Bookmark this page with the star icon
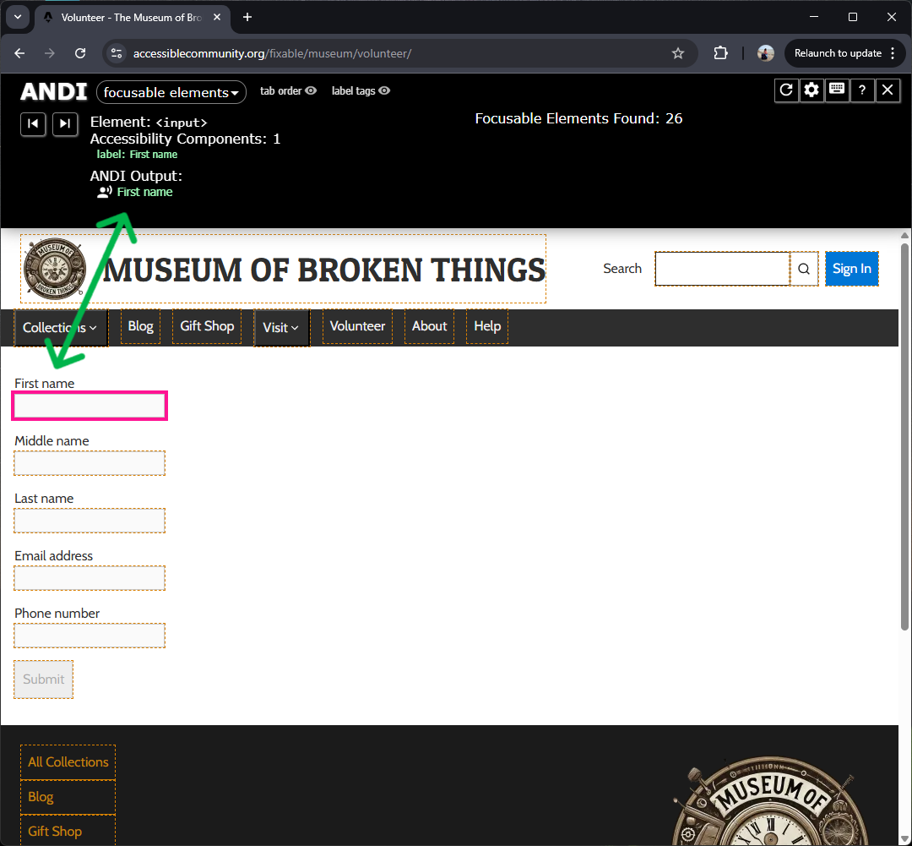Image resolution: width=912 pixels, height=846 pixels. pyautogui.click(x=677, y=53)
